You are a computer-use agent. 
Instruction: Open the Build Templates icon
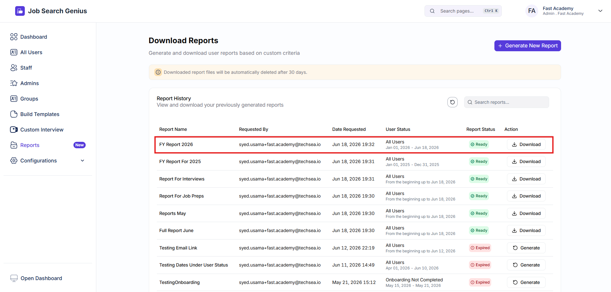pos(14,114)
